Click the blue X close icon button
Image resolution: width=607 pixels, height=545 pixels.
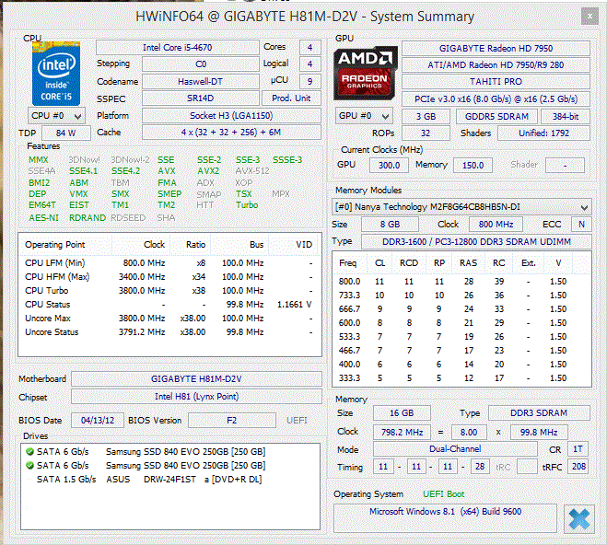point(579,519)
